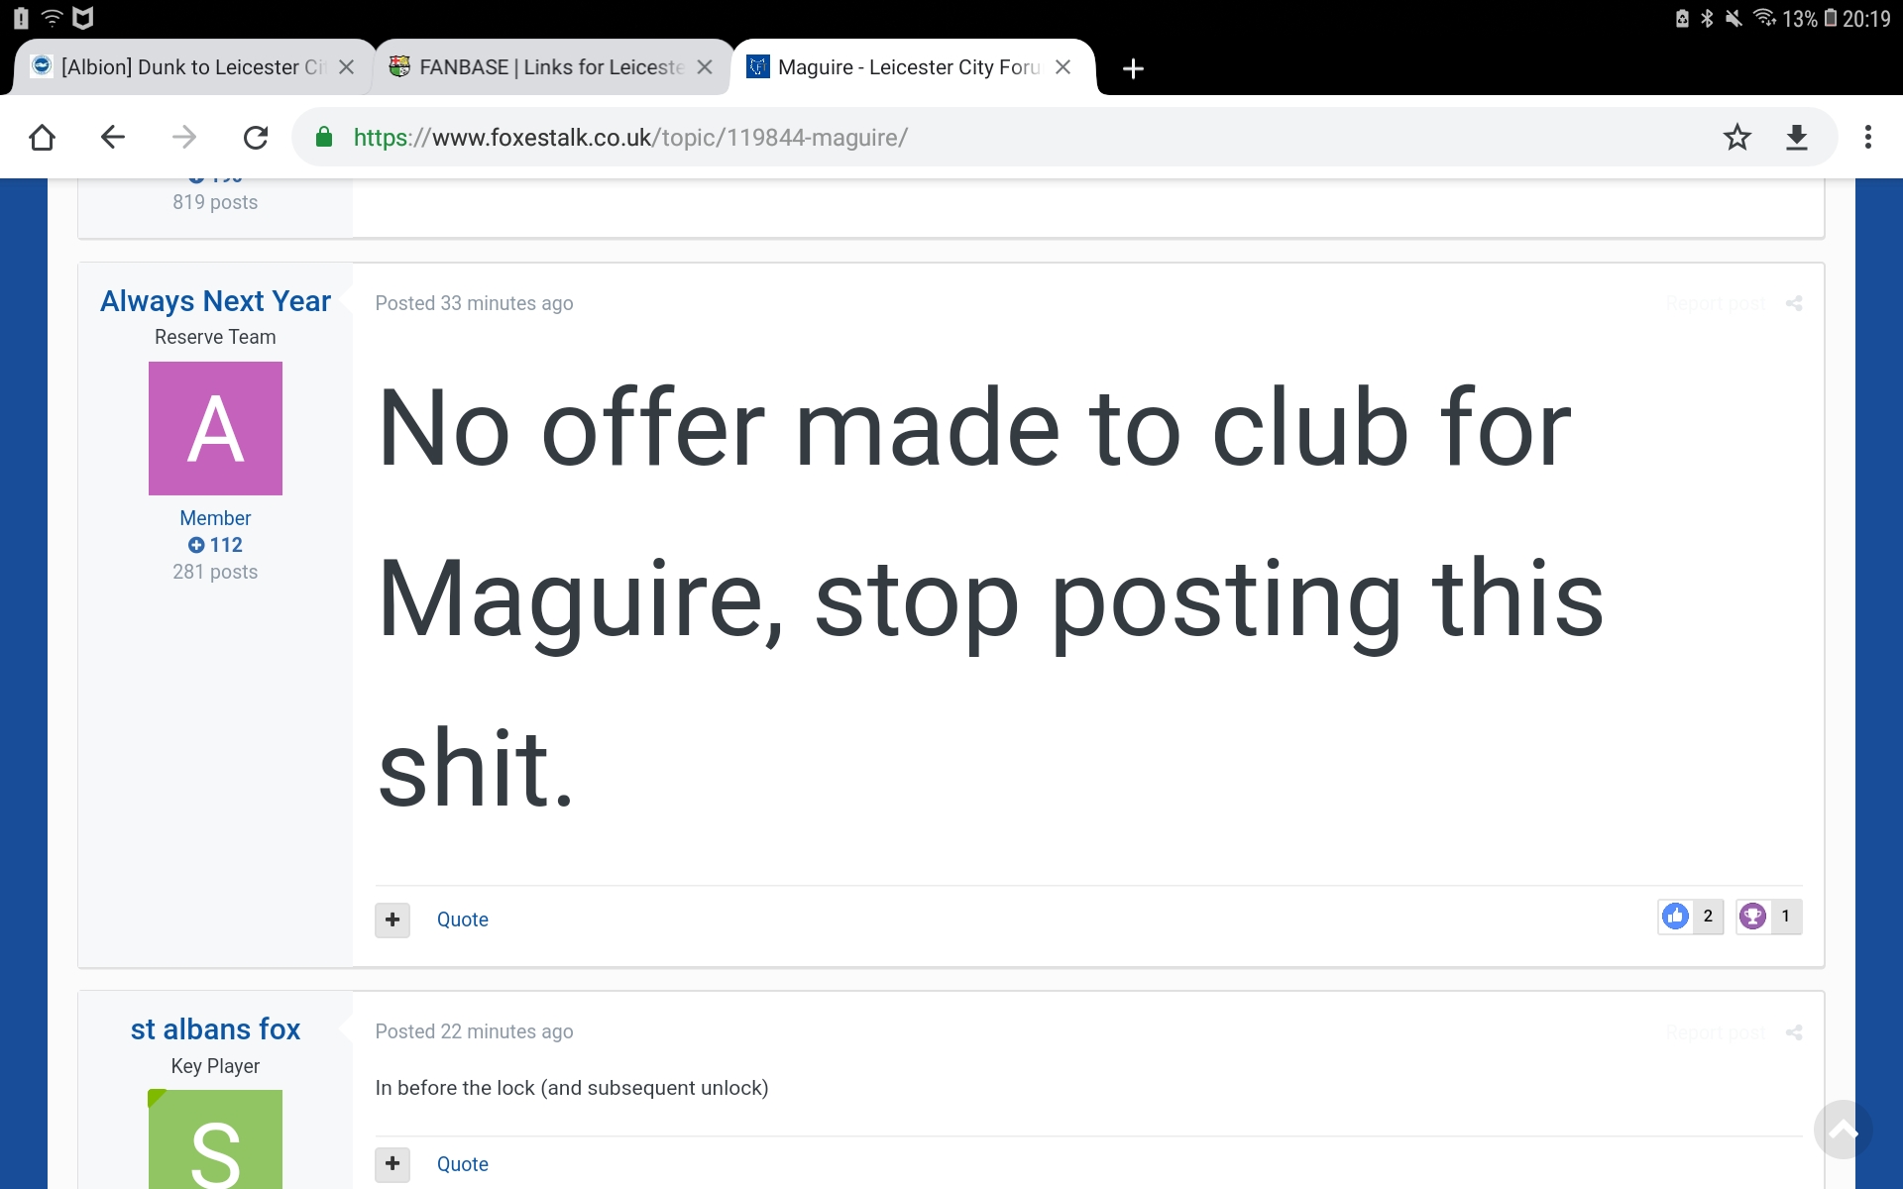Open share icon on Always Next Year's post
The height and width of the screenshot is (1189, 1903).
[1794, 303]
